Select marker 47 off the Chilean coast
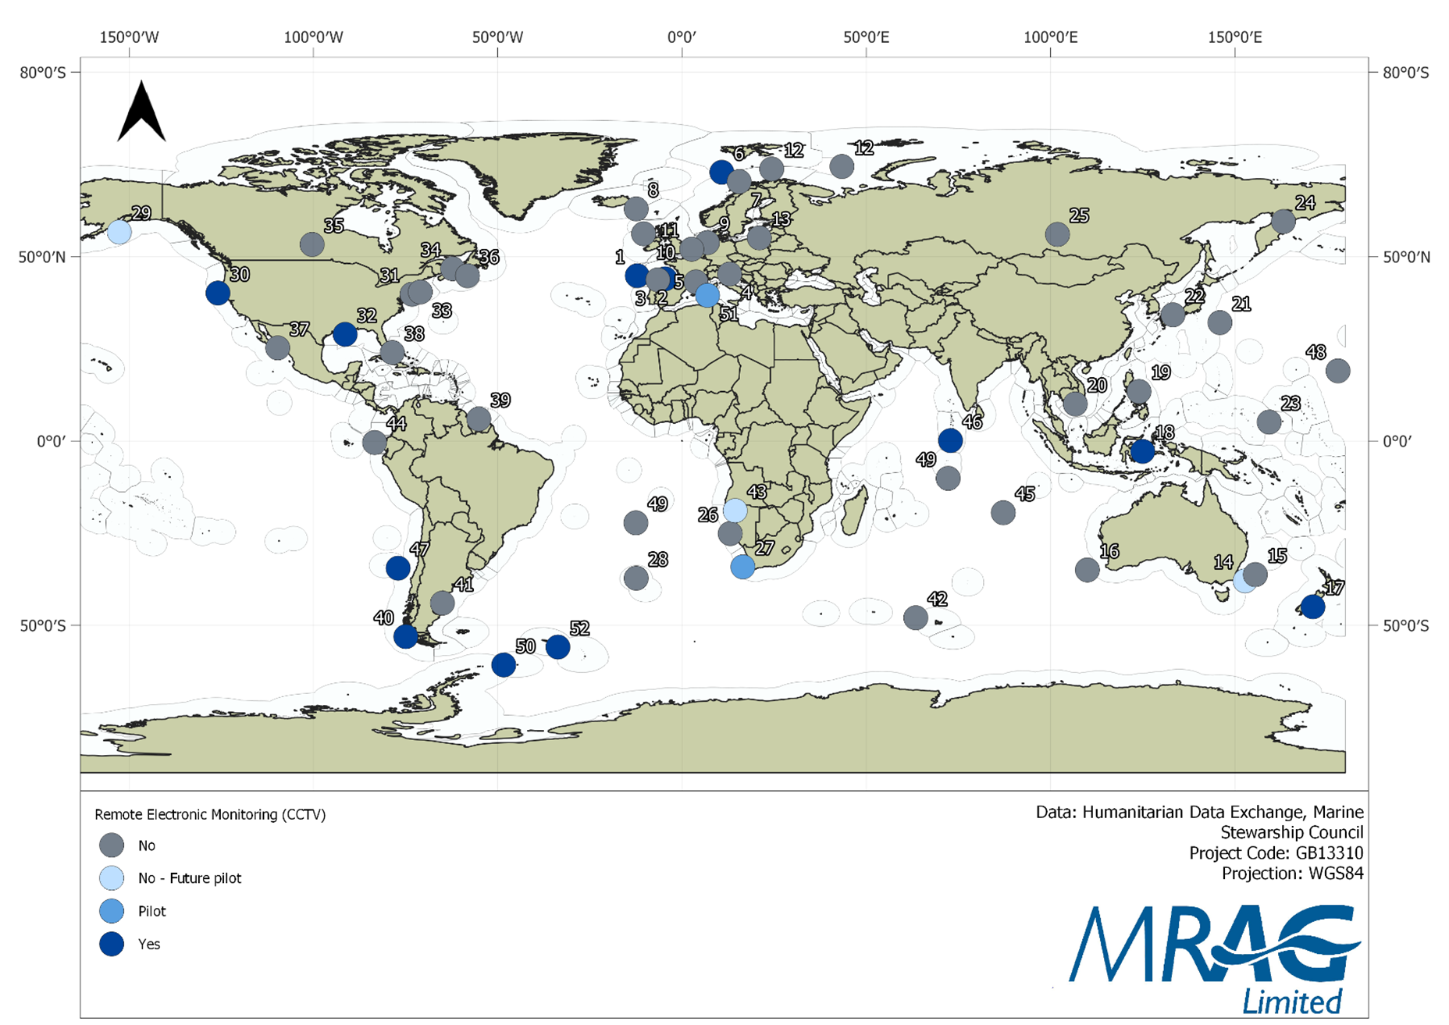 [x=398, y=568]
